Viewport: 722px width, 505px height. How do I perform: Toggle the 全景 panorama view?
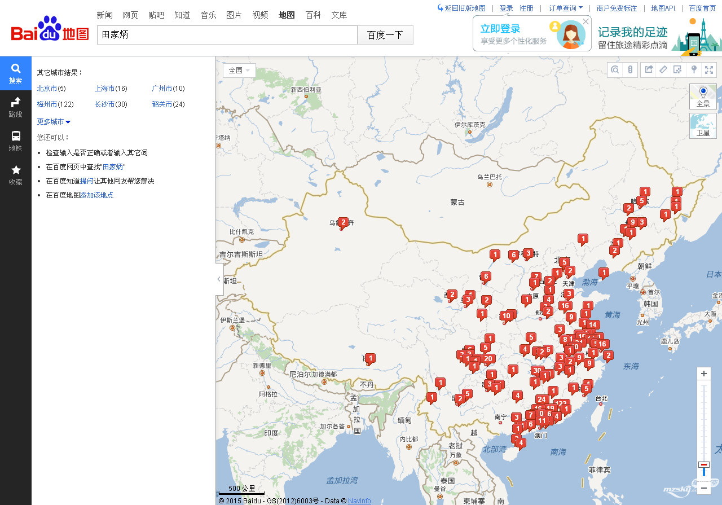click(x=703, y=96)
